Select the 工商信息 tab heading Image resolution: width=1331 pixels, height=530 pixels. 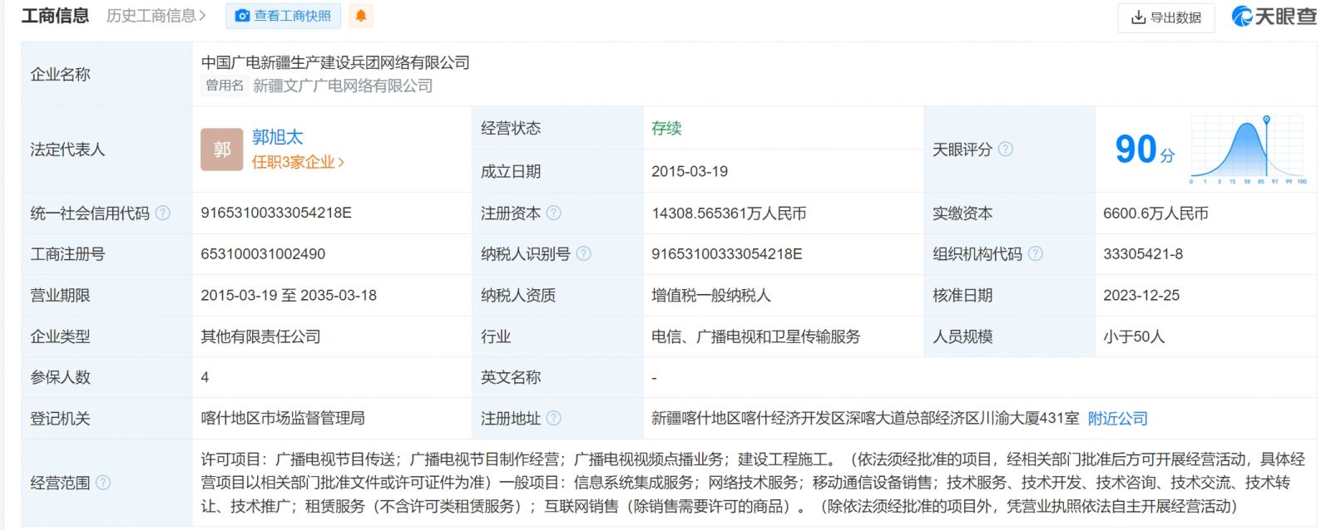pyautogui.click(x=55, y=16)
